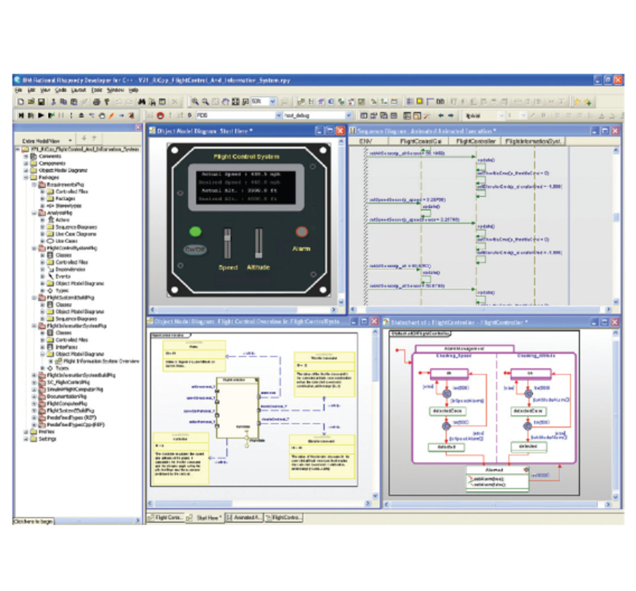Click the Redo toolbar icon
This screenshot has width=636, height=591.
click(x=129, y=102)
